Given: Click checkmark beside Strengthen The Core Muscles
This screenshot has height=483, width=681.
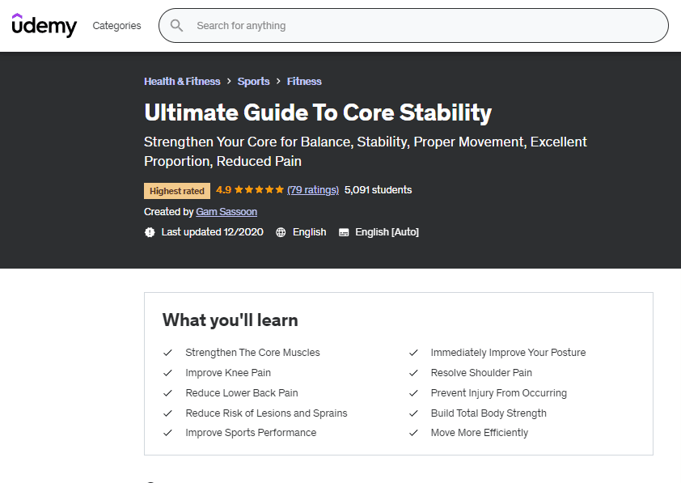Looking at the screenshot, I should pos(168,353).
